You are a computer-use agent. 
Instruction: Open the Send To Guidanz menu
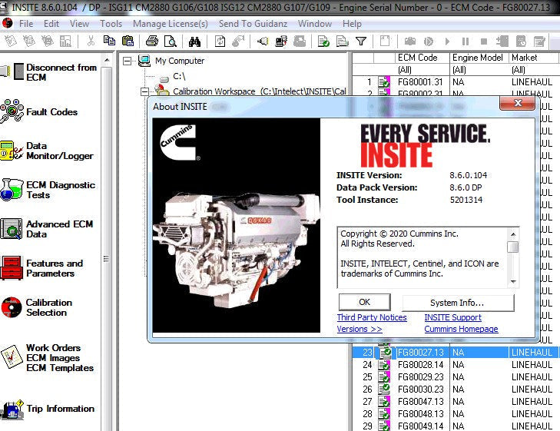point(253,24)
